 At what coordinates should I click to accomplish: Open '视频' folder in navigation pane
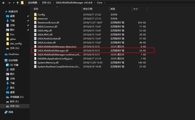12,69
